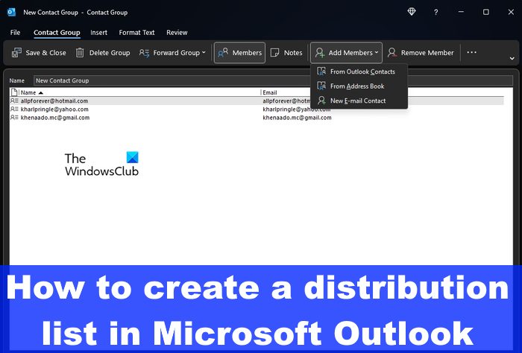The width and height of the screenshot is (522, 353).
Task: Open the Format Text tab
Action: pos(136,33)
